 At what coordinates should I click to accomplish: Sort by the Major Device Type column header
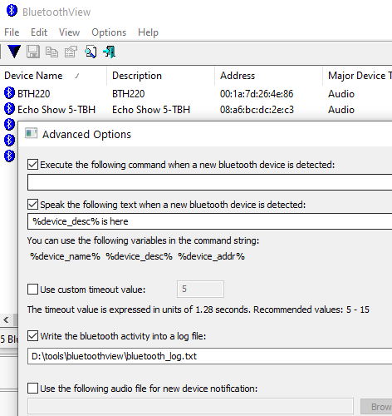(357, 76)
